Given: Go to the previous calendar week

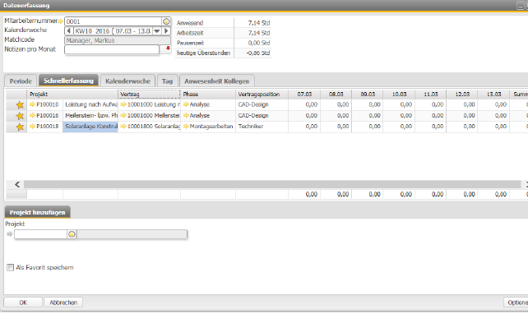Looking at the screenshot, I should coord(69,31).
